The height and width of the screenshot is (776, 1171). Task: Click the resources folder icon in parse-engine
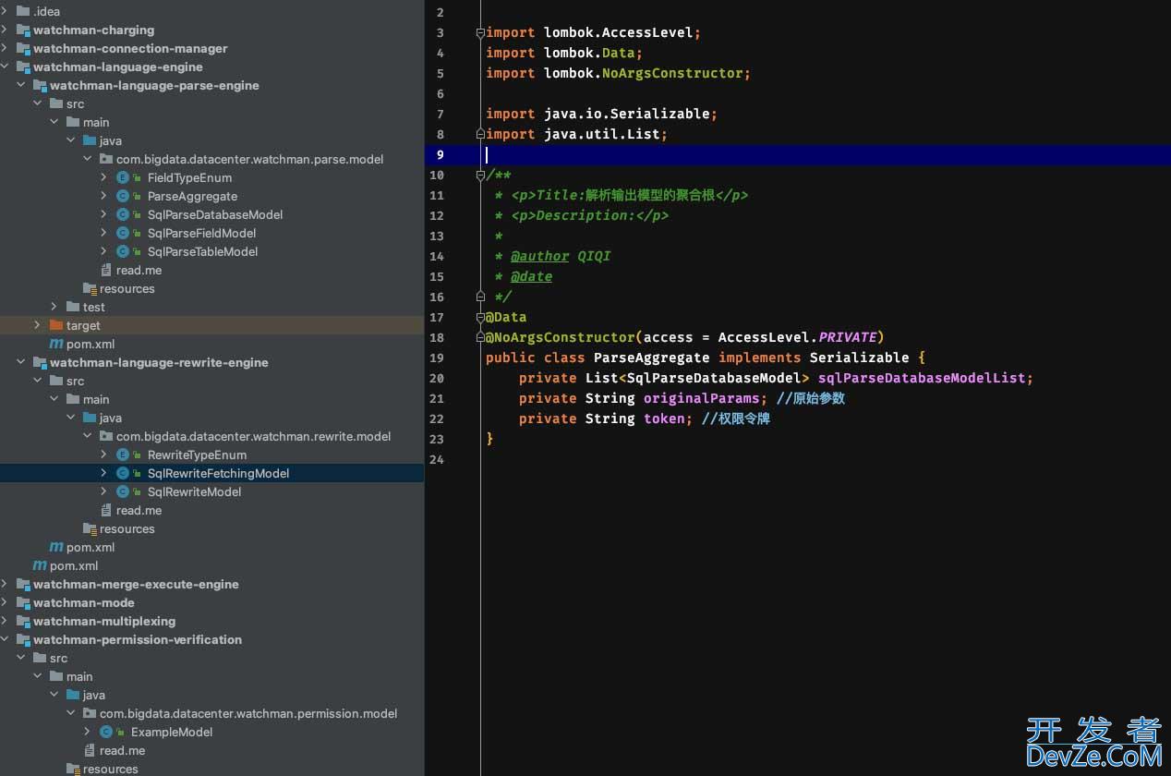tap(90, 288)
